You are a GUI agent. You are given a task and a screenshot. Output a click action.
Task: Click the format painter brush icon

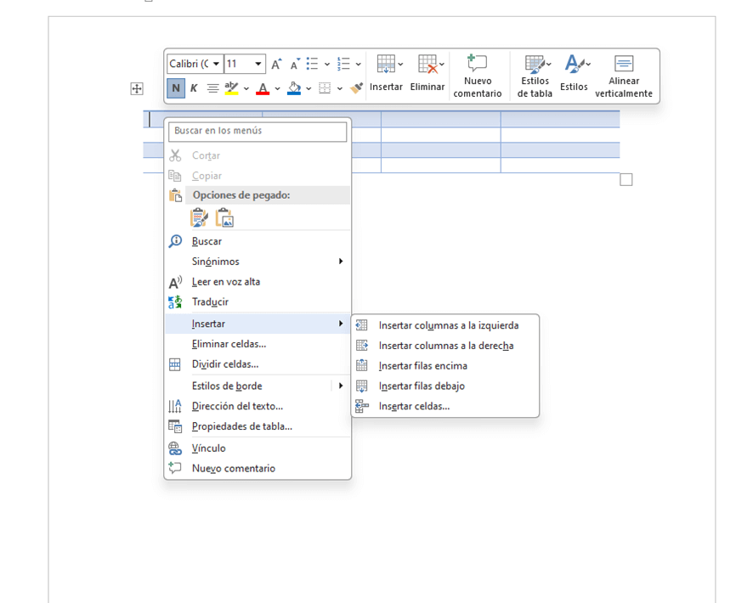(357, 88)
